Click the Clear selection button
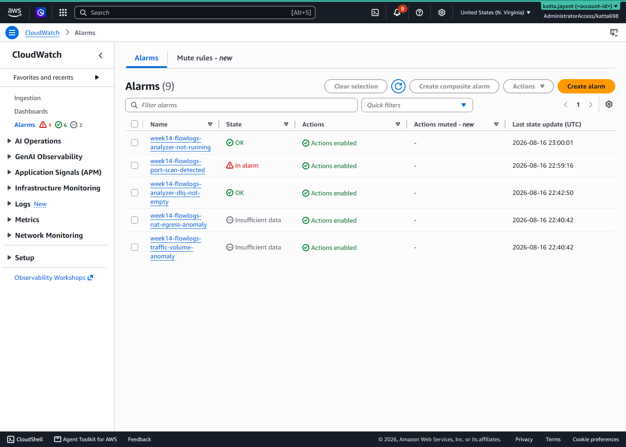This screenshot has width=626, height=447. point(356,86)
